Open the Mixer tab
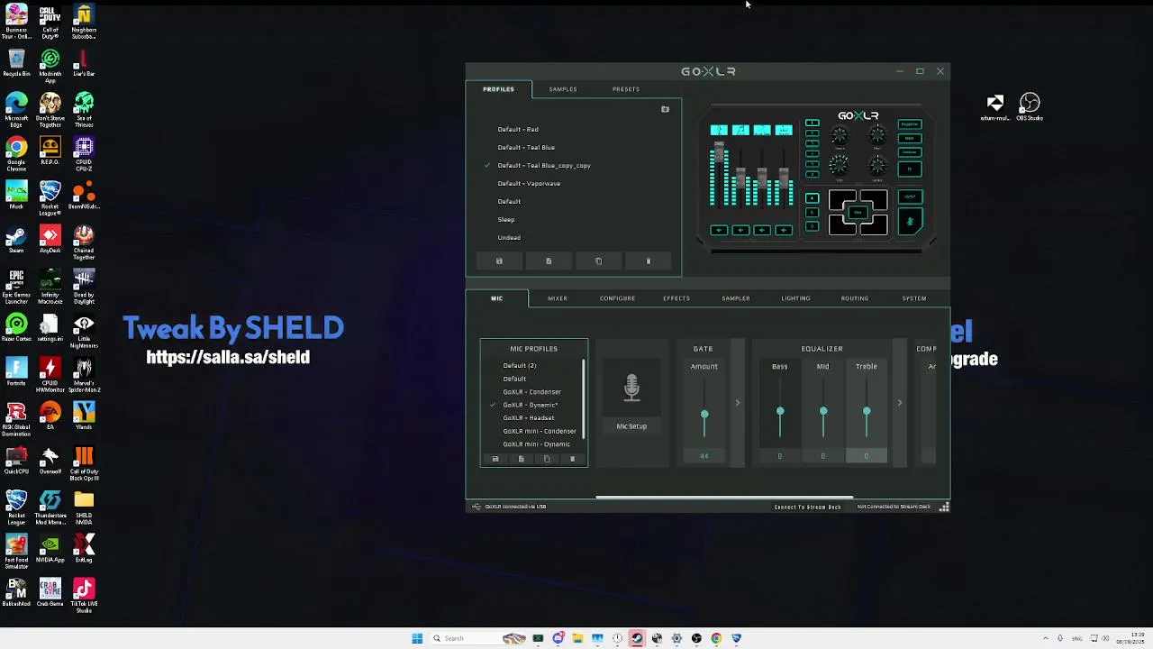 [558, 298]
